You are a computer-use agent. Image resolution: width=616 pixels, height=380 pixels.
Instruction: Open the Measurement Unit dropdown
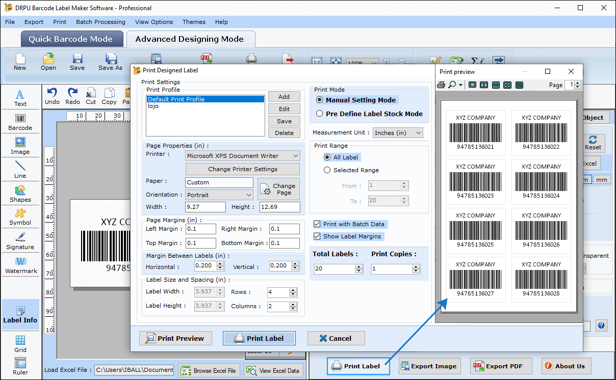(398, 133)
